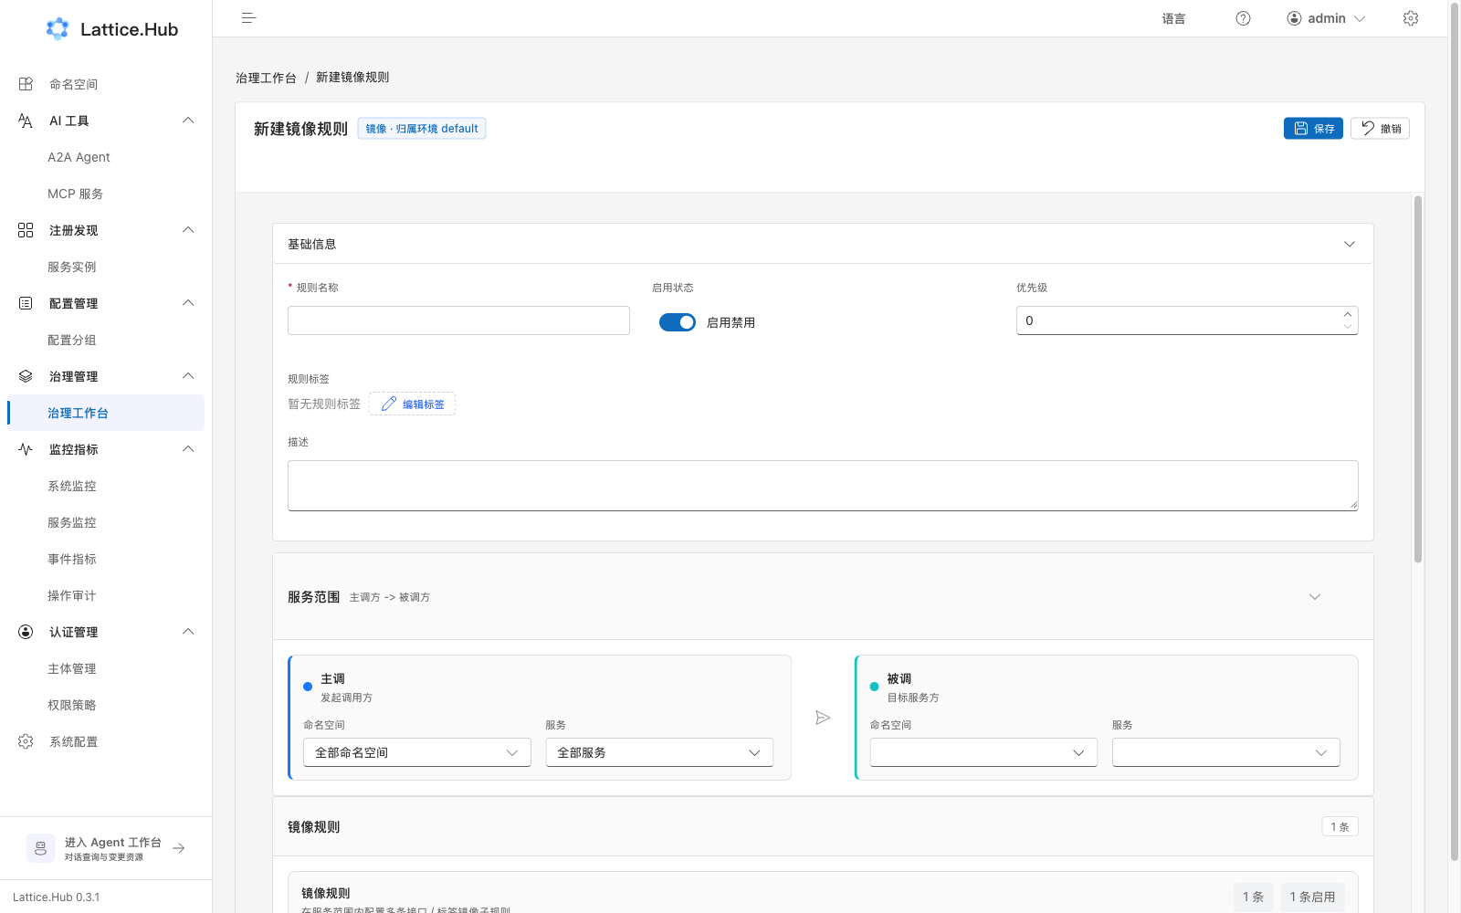Focus the 描述 text area
1461x913 pixels.
[x=823, y=486]
